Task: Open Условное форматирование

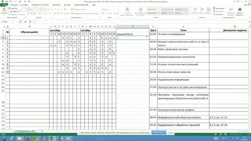Action: [x=127, y=12]
